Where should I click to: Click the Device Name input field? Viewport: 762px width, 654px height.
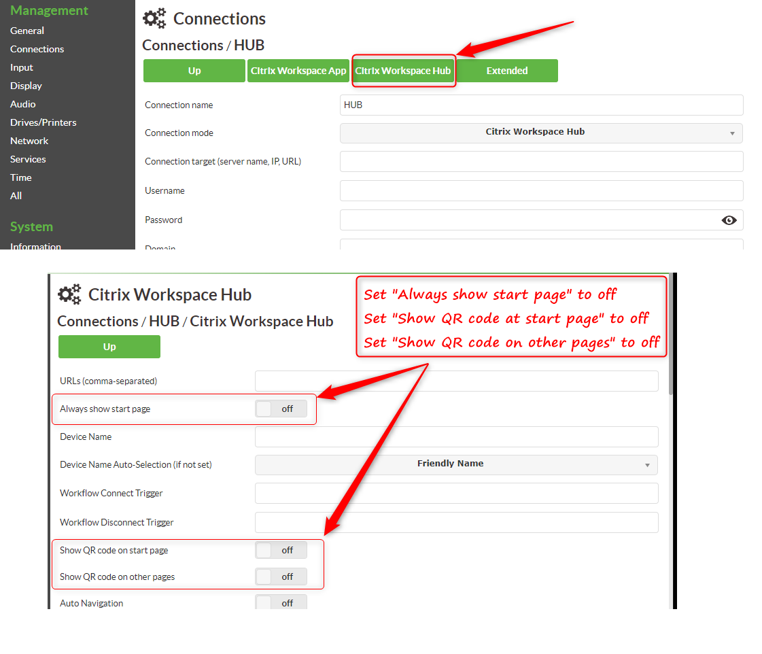pos(456,437)
